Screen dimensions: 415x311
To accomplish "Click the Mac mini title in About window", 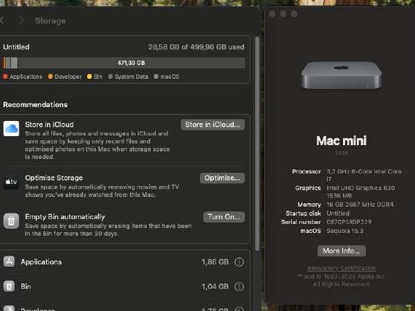I will 342,141.
